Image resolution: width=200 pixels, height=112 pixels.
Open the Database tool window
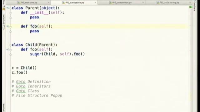194,6
